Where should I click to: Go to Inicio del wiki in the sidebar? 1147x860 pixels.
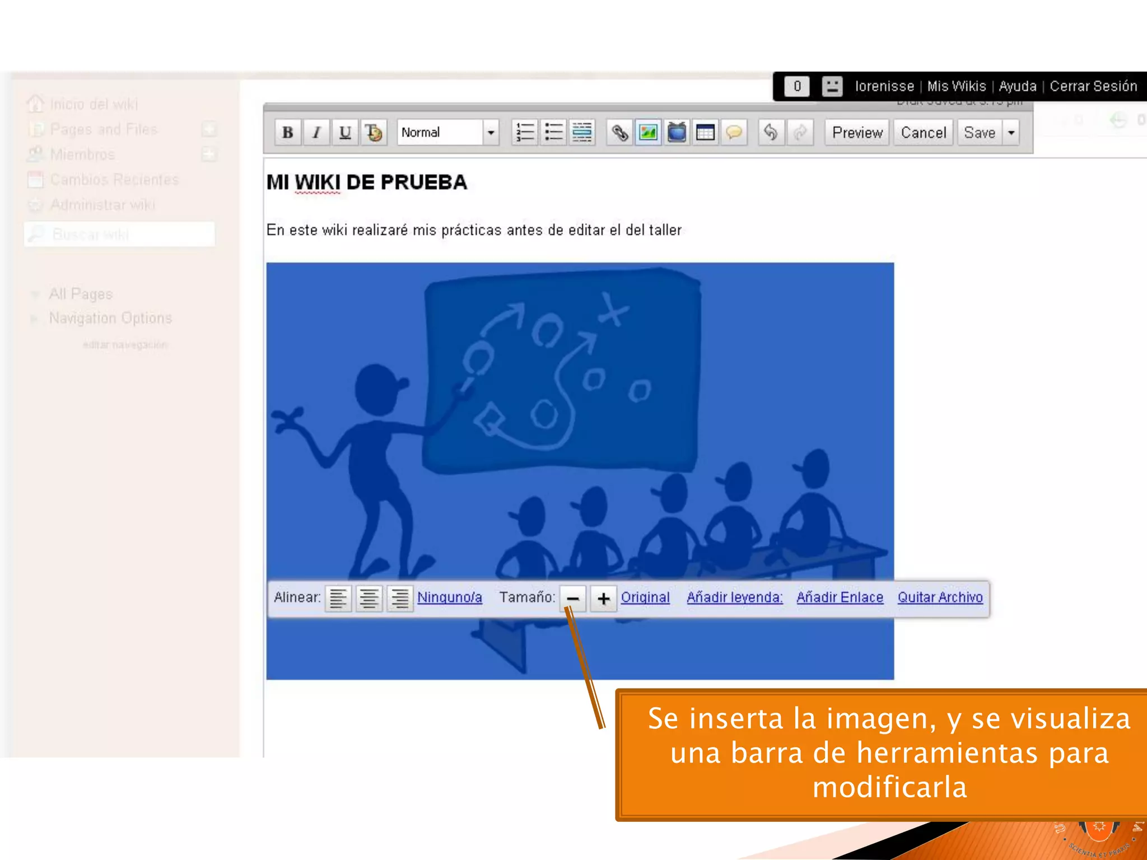tap(94, 104)
